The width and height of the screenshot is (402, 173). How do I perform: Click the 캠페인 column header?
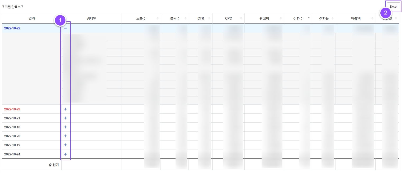pos(91,18)
